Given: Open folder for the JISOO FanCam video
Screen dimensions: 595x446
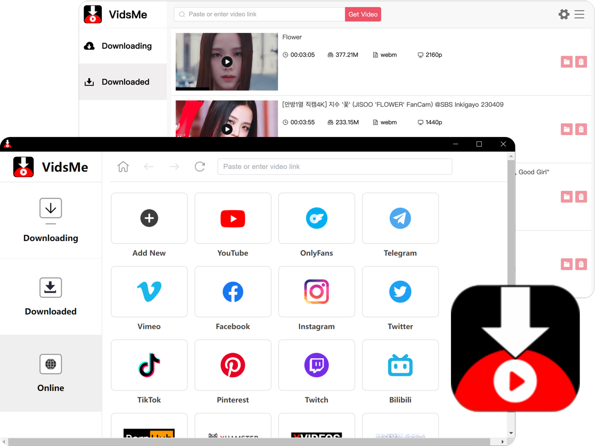Looking at the screenshot, I should point(567,129).
